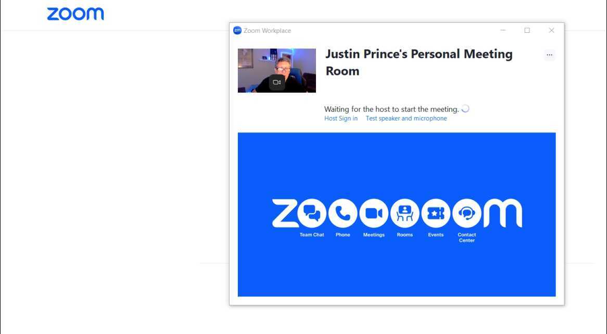This screenshot has height=334, width=607.
Task: Click the blue zoom logo in browser page
Action: click(75, 14)
